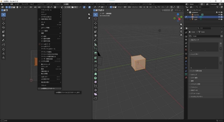This screenshot has width=224, height=122.
Task: Open the オプション dropdown in 3D viewport
Action: pos(178,10)
